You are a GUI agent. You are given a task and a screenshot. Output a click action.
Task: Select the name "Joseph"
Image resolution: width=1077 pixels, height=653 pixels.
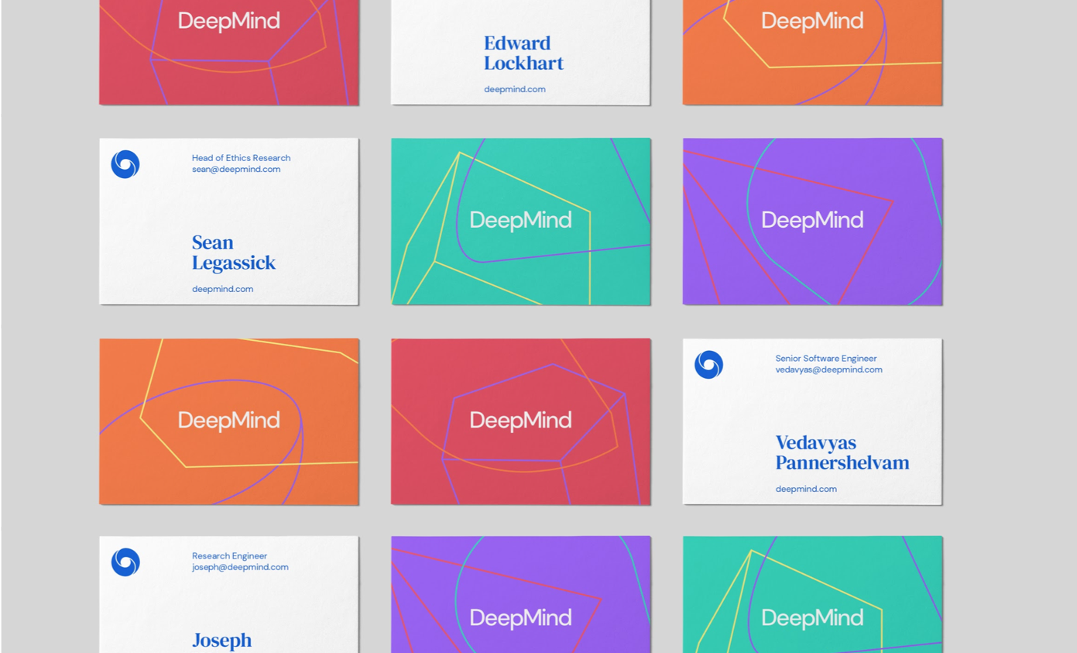[x=222, y=641]
